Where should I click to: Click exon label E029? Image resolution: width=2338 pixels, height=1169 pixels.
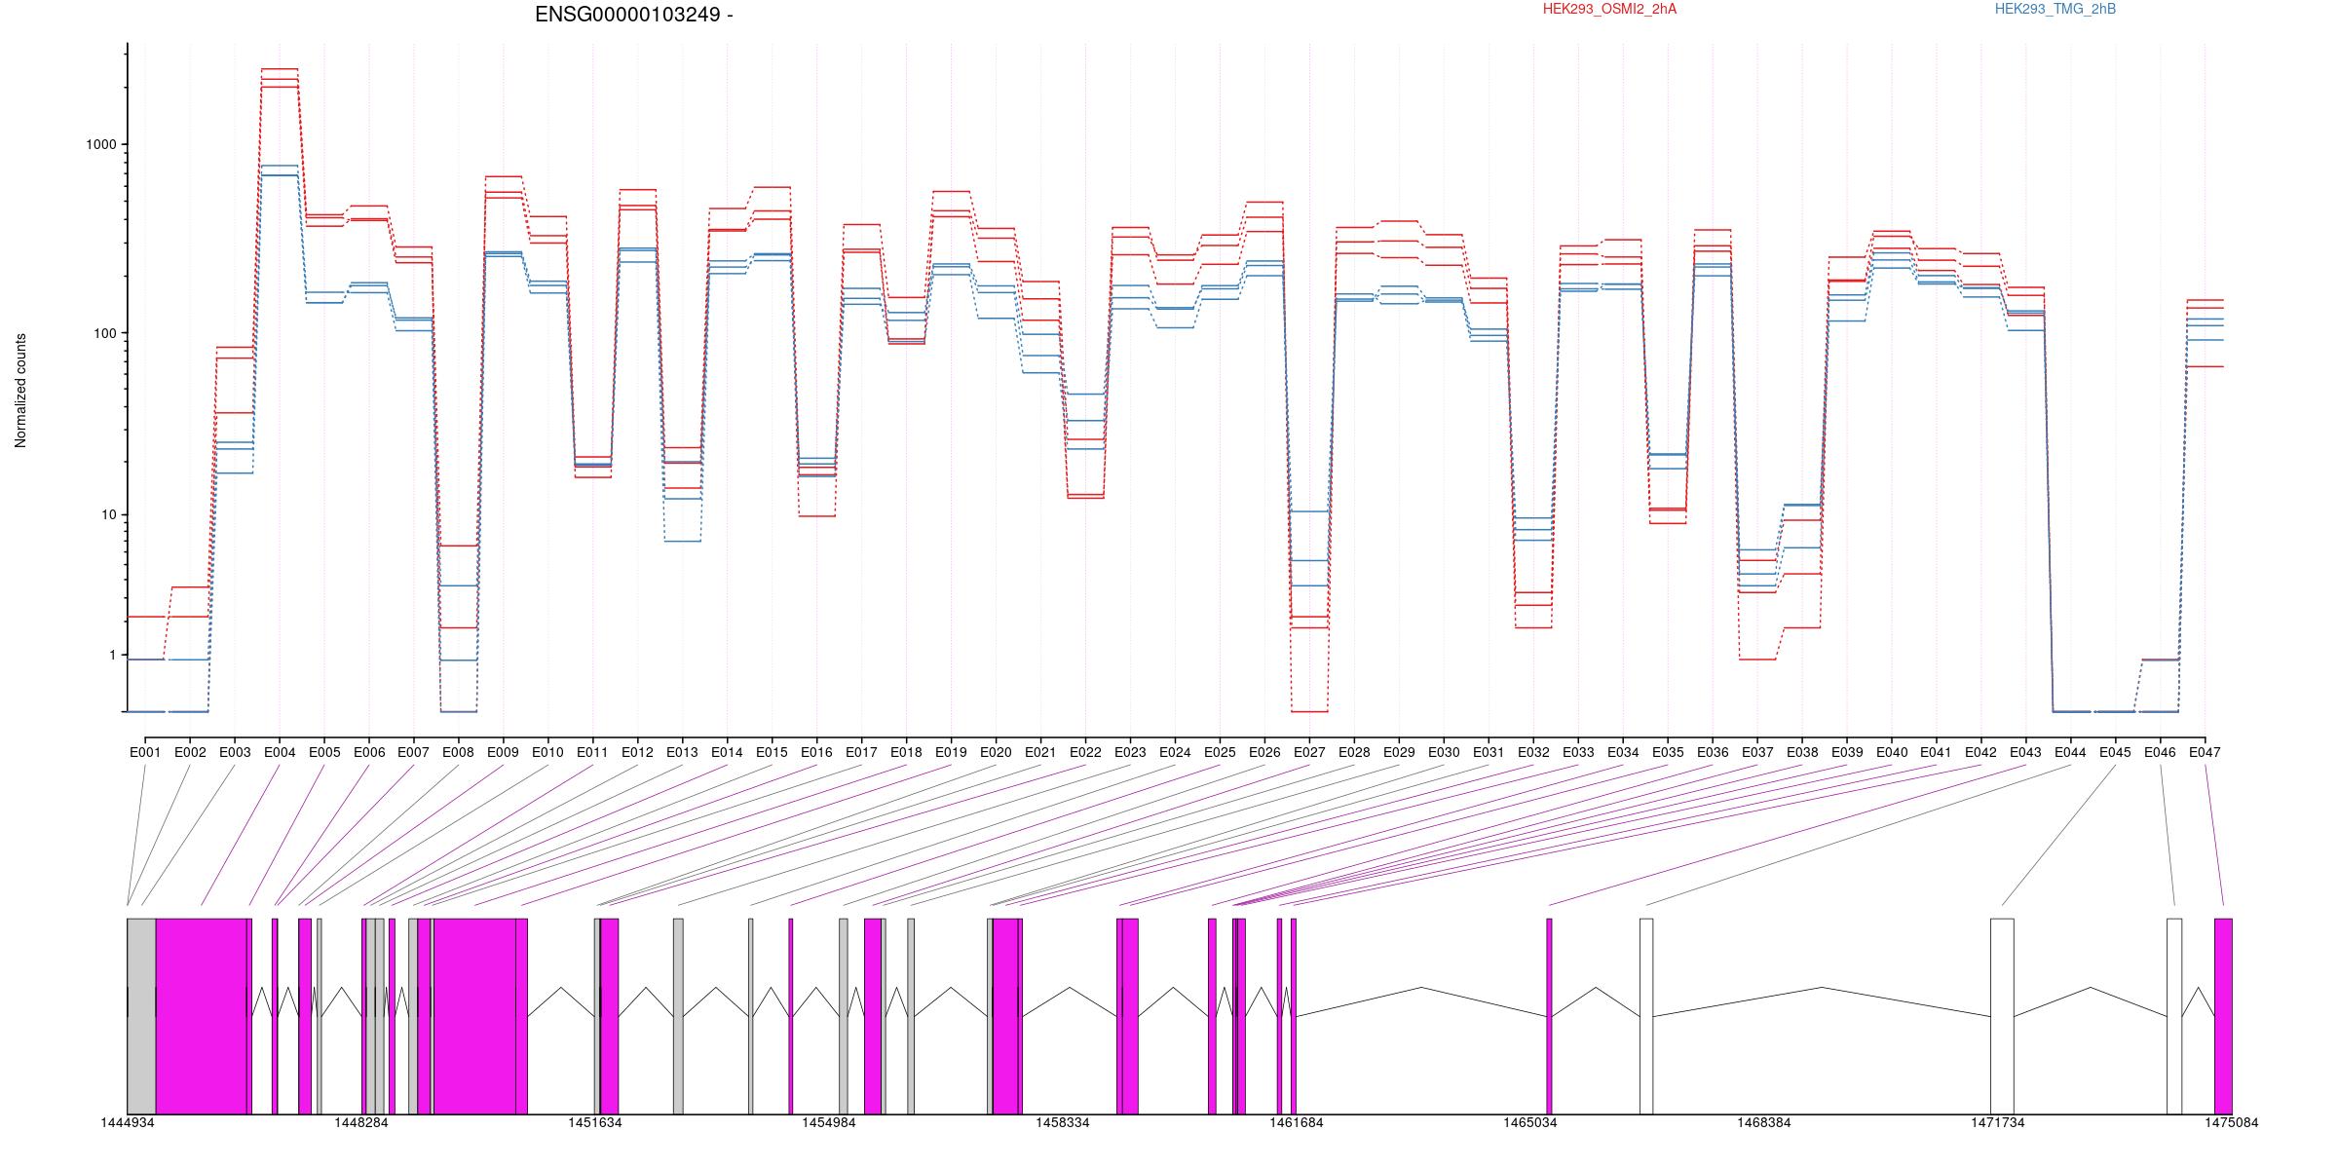1400,752
